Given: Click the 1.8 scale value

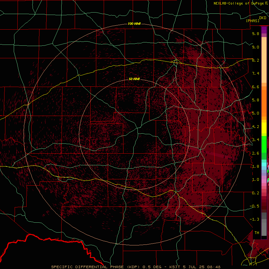Looking at the screenshot, I should click(x=256, y=166).
